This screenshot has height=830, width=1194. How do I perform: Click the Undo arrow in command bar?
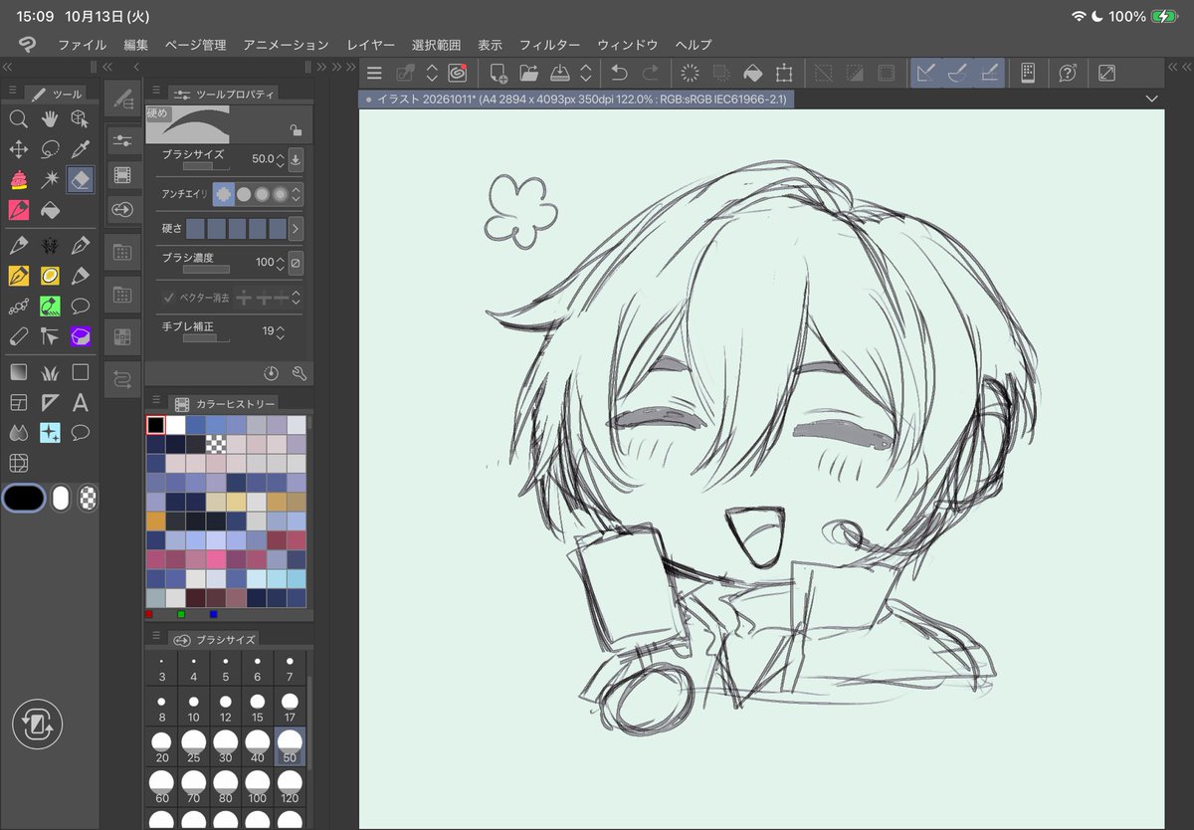coord(619,73)
